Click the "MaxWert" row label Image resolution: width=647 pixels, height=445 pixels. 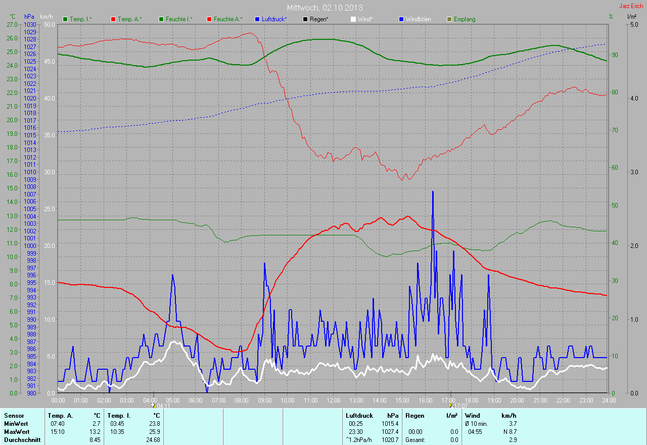(17, 432)
